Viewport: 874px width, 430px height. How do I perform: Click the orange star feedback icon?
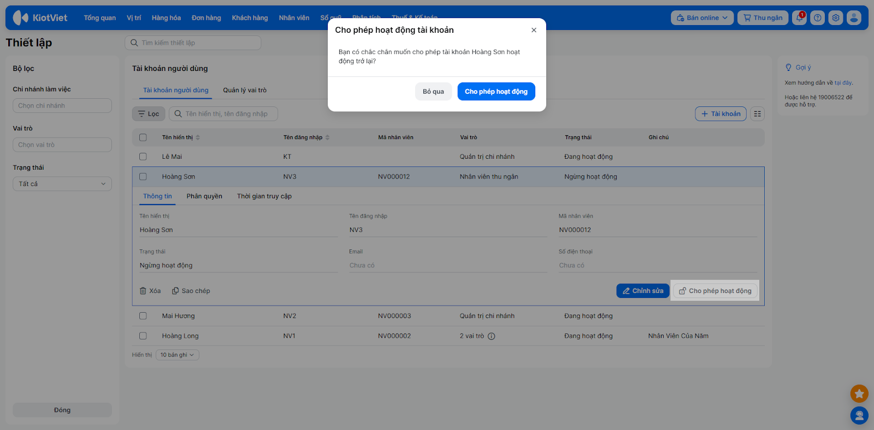click(x=859, y=393)
